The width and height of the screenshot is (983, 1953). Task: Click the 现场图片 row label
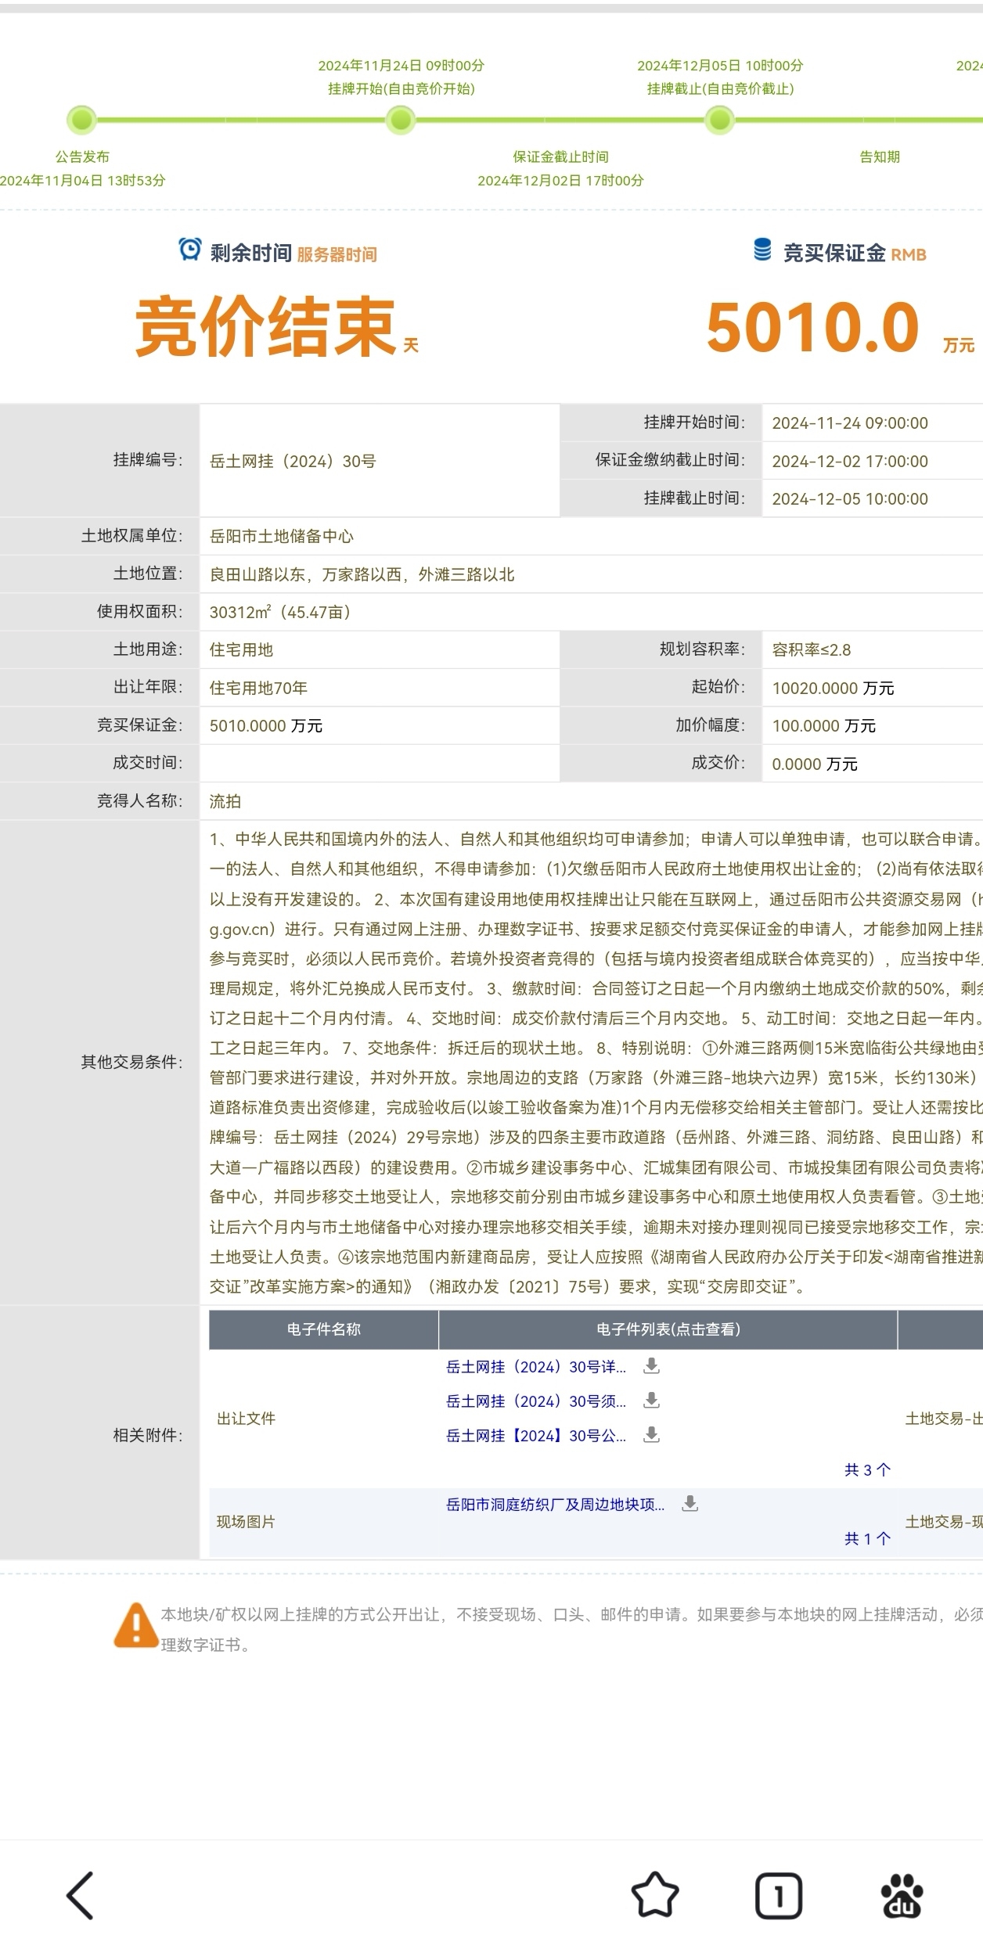pyautogui.click(x=246, y=1521)
